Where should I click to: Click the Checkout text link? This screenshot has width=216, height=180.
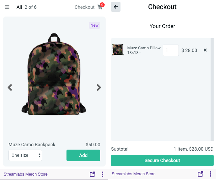pyautogui.click(x=84, y=7)
